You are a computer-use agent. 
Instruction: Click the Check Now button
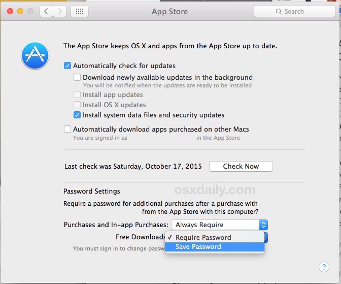point(241,167)
